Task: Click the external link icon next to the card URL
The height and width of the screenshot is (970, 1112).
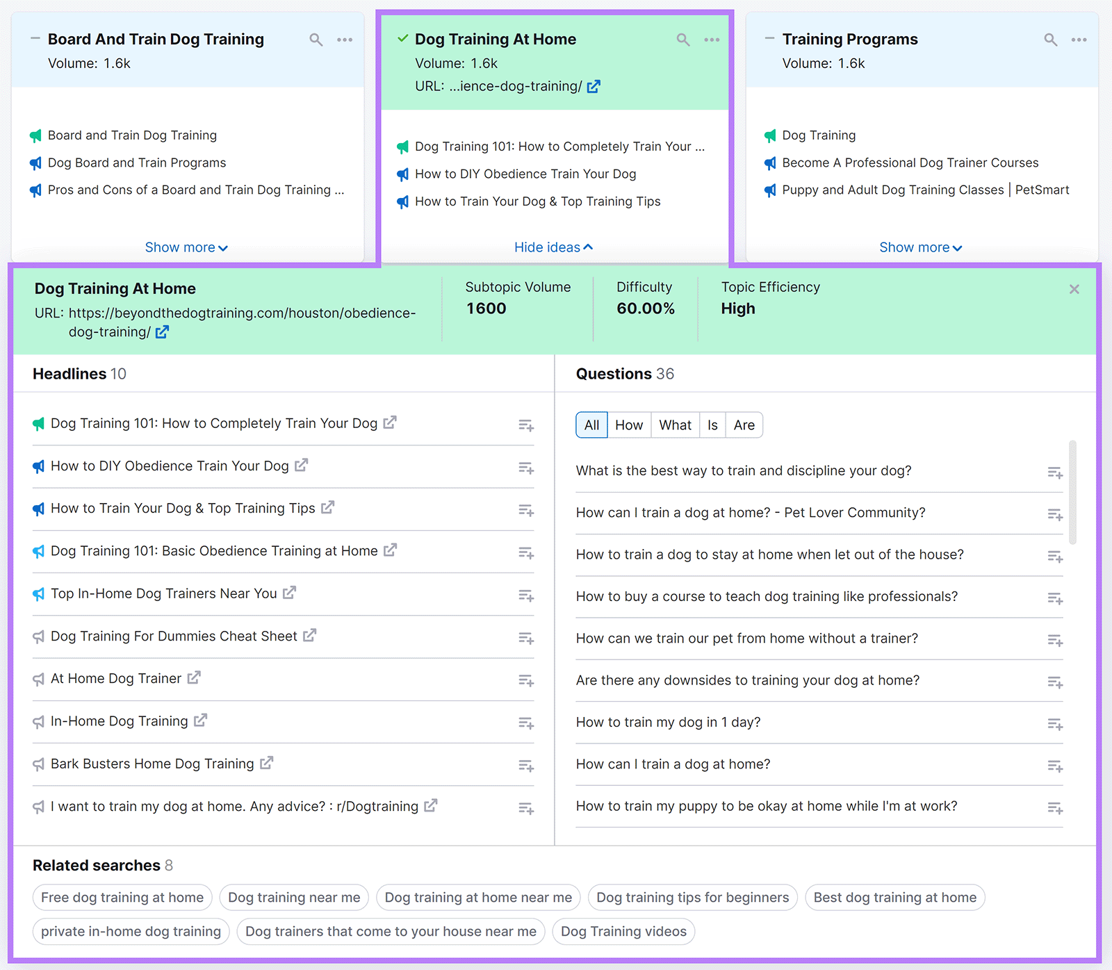Action: [594, 86]
